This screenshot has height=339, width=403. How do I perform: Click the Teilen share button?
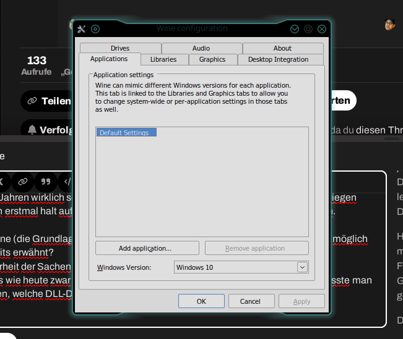click(48, 101)
